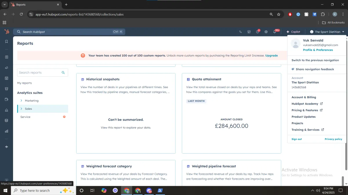This screenshot has height=195, width=348.
Task: Open the tab search dropdown in Chrome
Action: coord(5,5)
